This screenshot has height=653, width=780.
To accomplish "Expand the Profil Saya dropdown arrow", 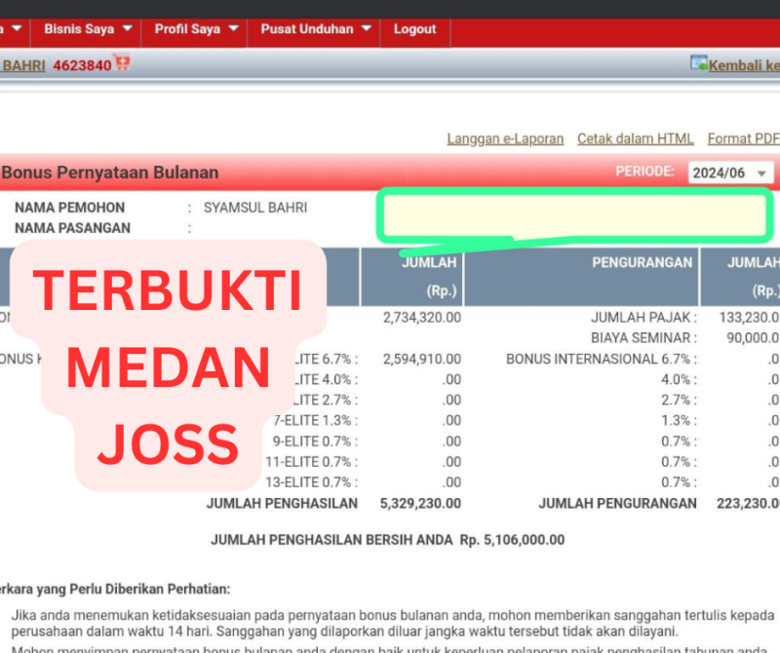I will pyautogui.click(x=233, y=29).
